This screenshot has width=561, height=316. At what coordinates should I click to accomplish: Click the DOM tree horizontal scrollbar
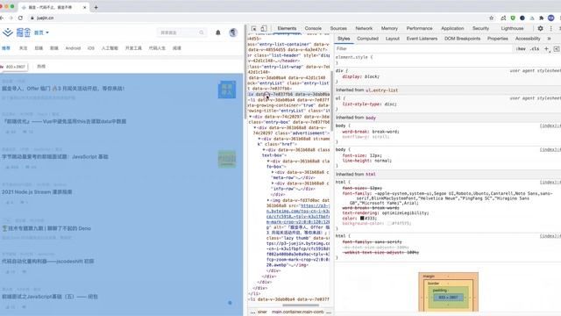click(301, 305)
